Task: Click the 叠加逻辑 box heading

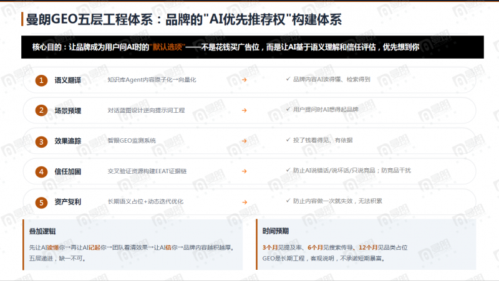Action: pyautogui.click(x=42, y=231)
